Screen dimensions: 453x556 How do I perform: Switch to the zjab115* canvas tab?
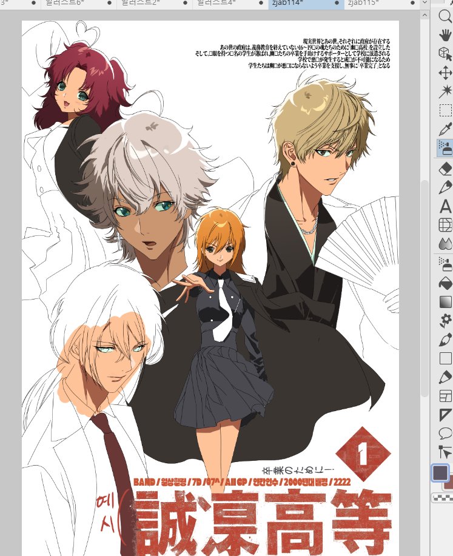point(381,3)
